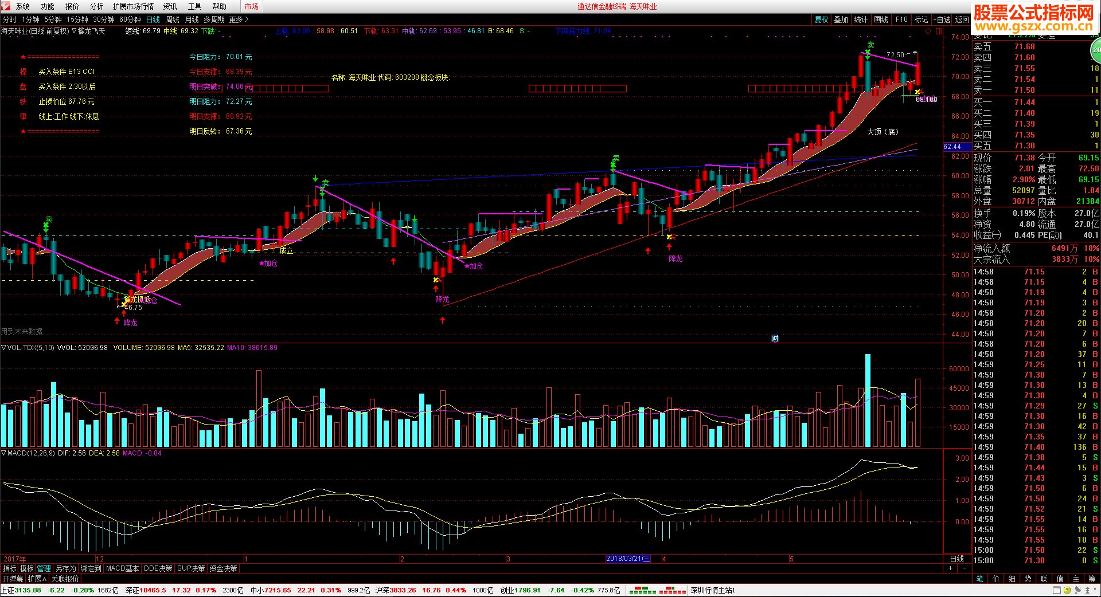
Task: Open the 工具 menu
Action: (195, 6)
